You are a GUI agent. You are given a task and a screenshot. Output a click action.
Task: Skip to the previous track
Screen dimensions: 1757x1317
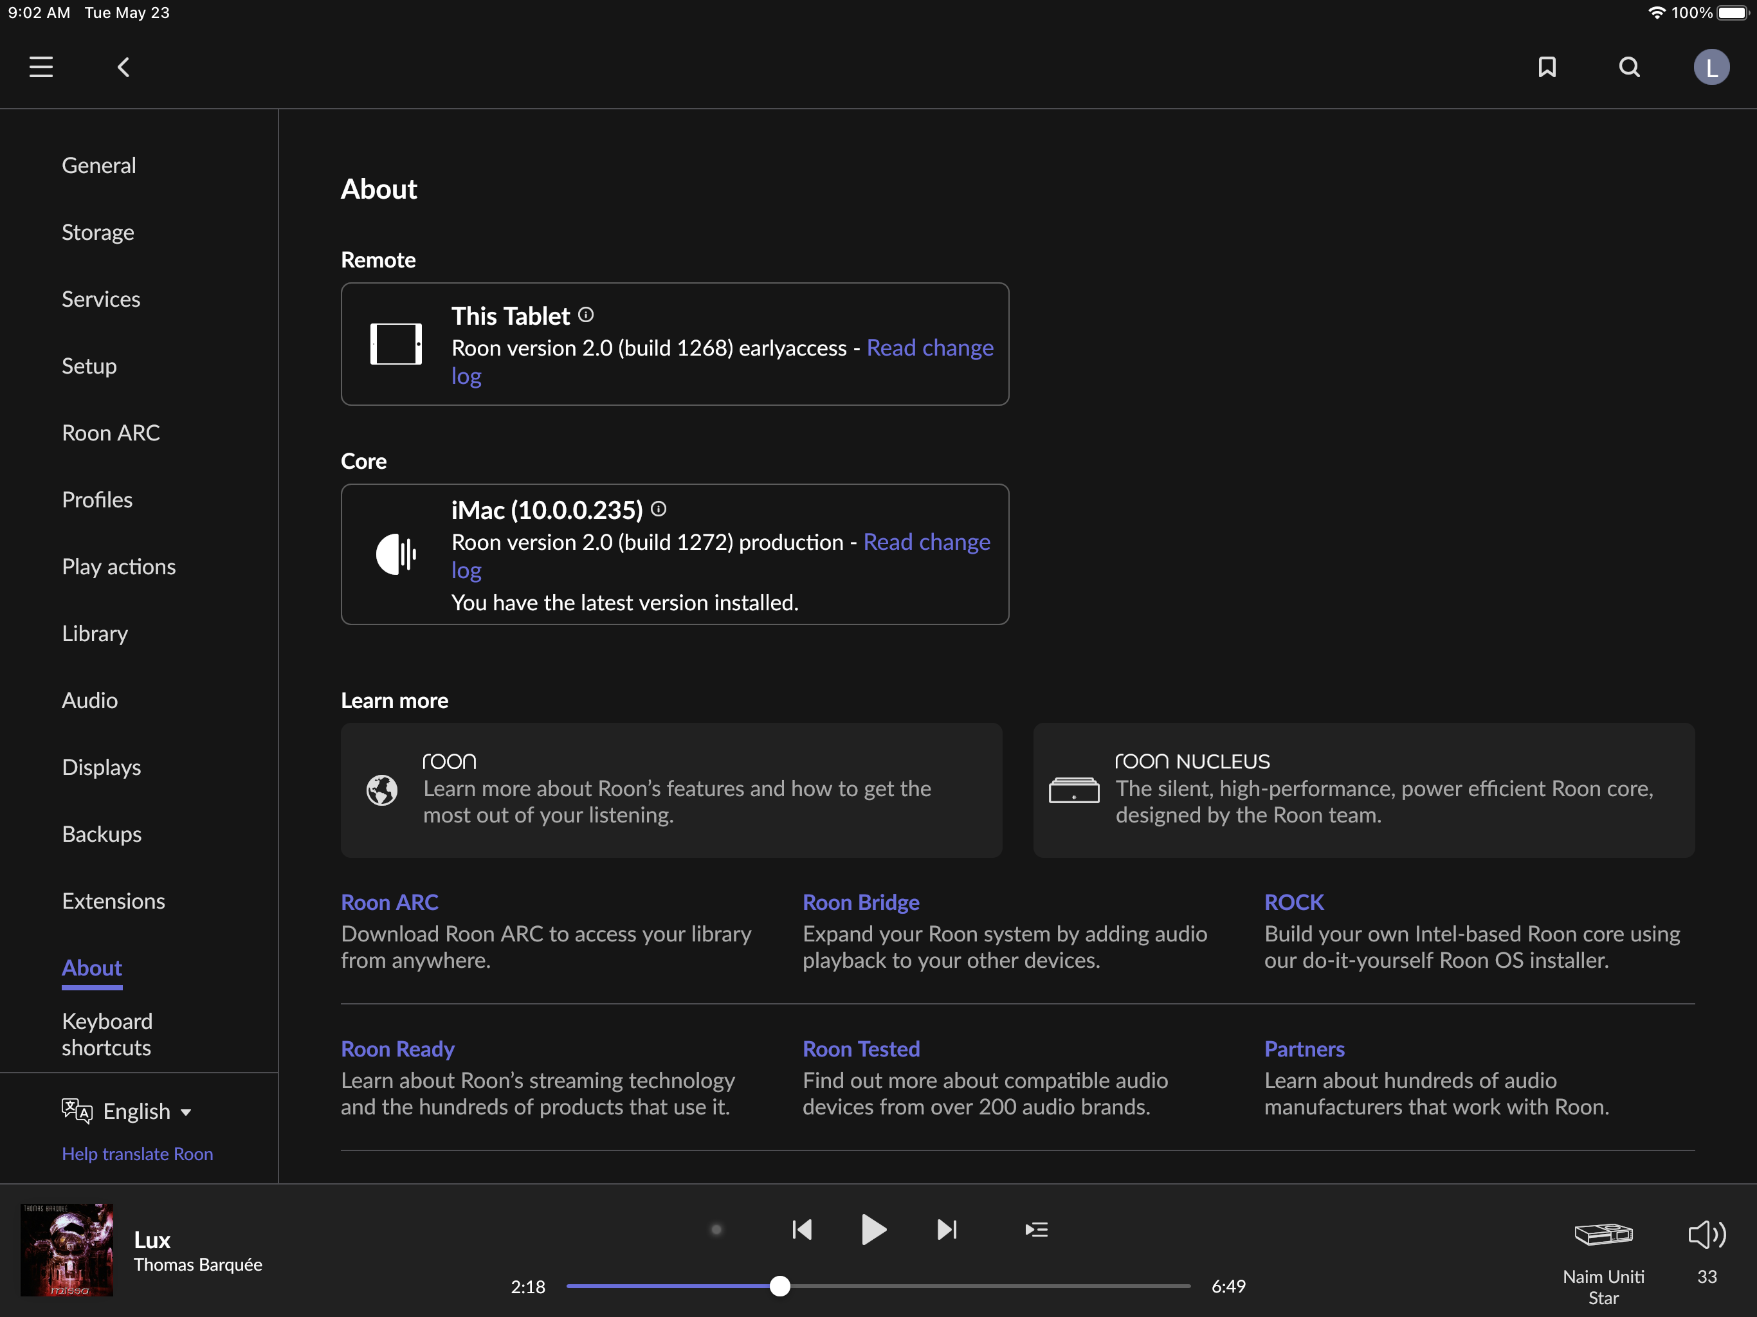click(x=801, y=1229)
